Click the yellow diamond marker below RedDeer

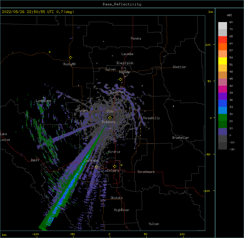[x=121, y=79]
